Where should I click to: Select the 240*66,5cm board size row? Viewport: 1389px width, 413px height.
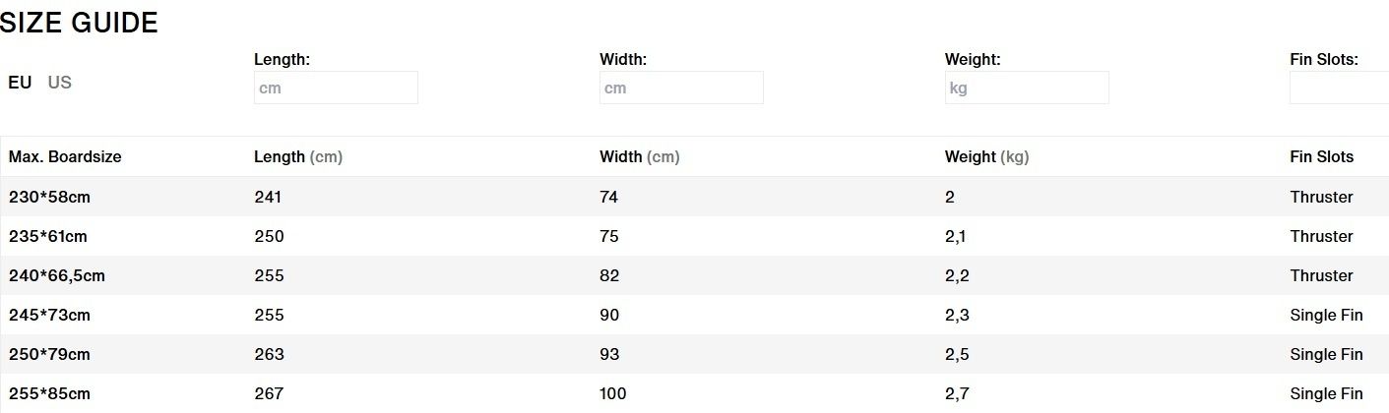[x=57, y=275]
